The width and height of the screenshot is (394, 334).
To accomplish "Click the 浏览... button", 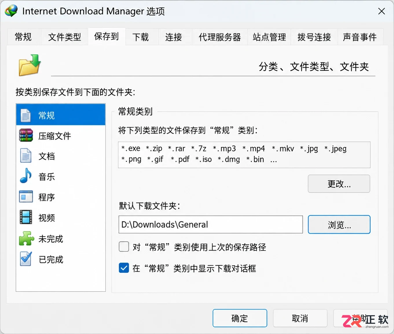I will point(339,224).
